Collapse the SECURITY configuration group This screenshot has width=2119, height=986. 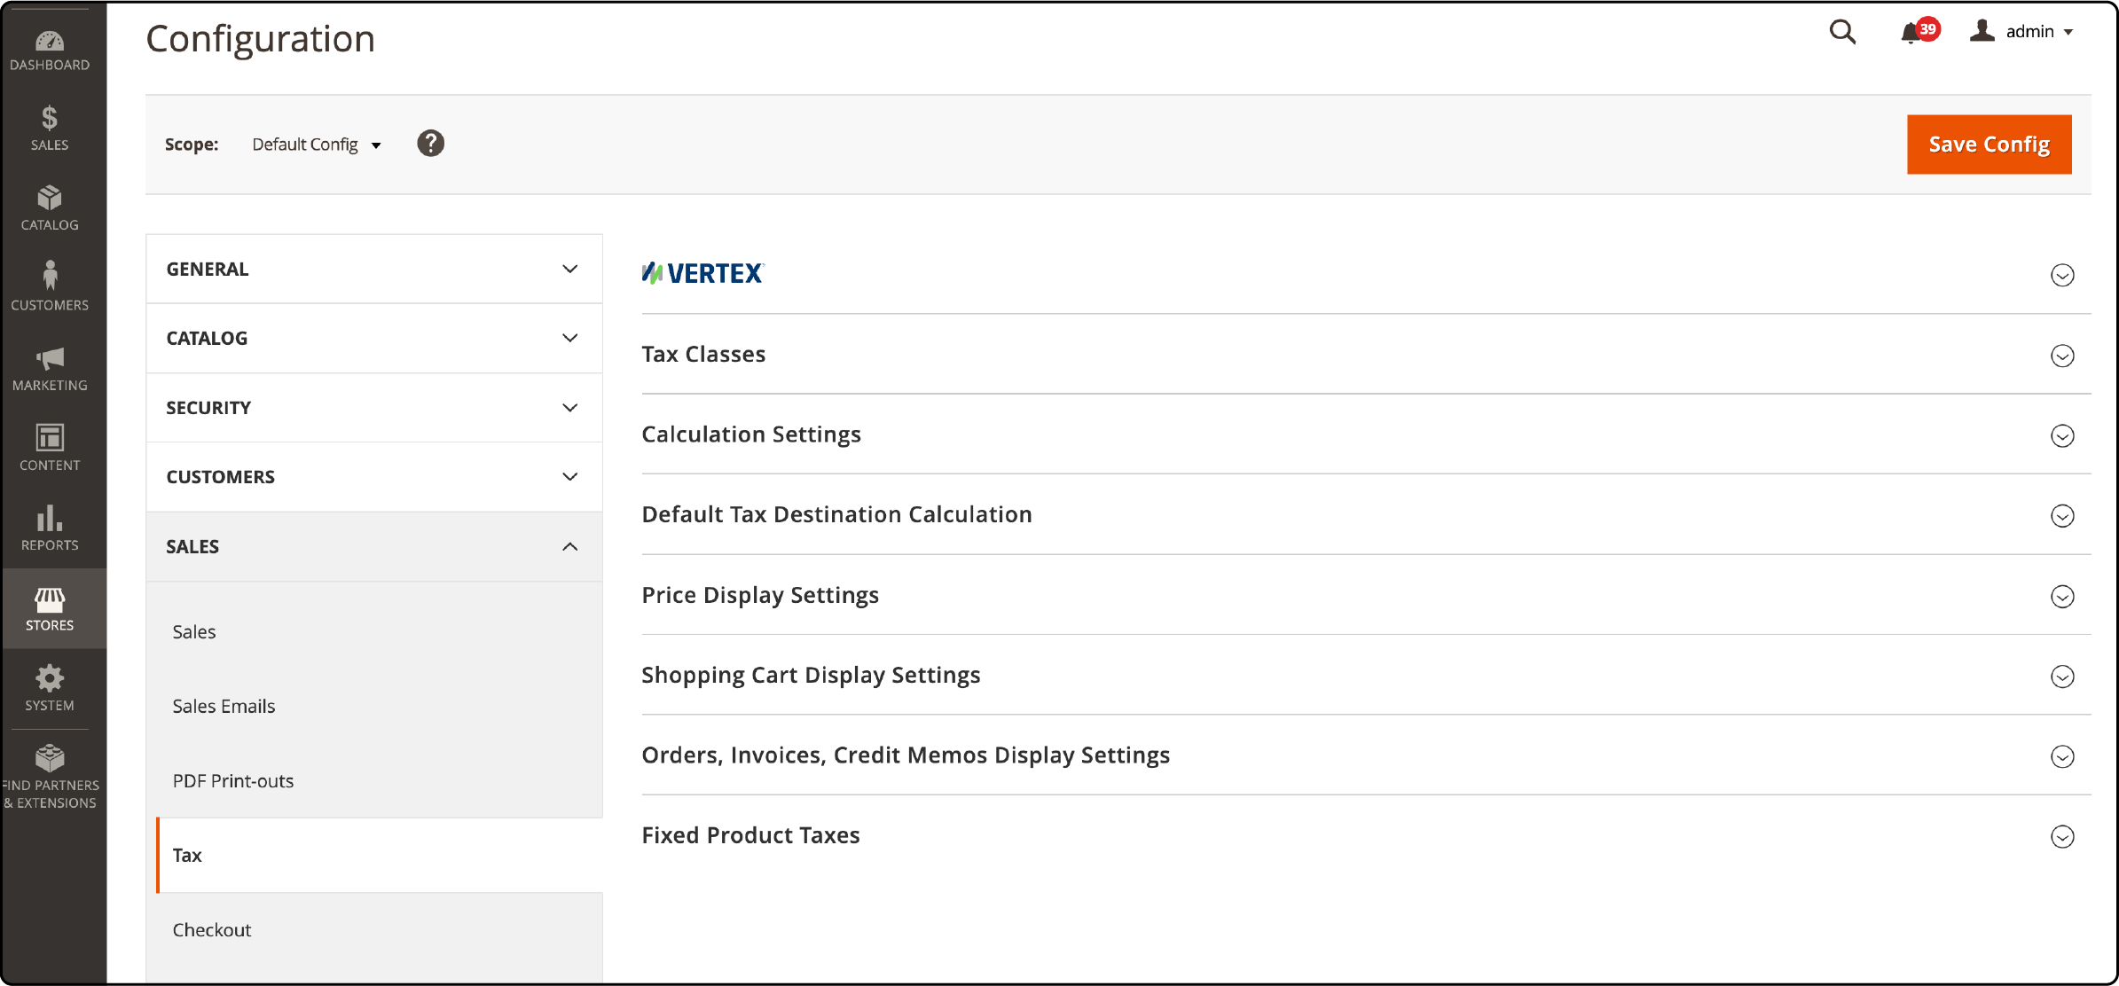pyautogui.click(x=373, y=407)
